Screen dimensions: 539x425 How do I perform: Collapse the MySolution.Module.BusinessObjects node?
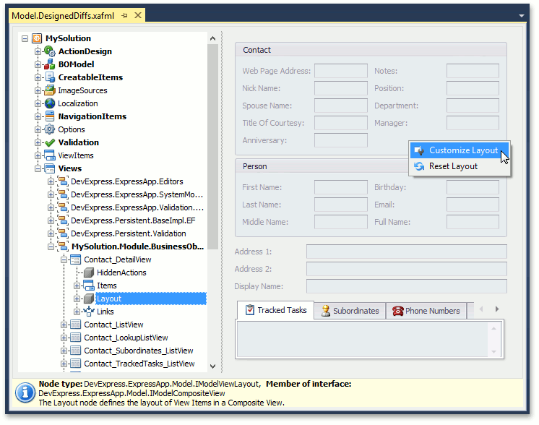[51, 246]
